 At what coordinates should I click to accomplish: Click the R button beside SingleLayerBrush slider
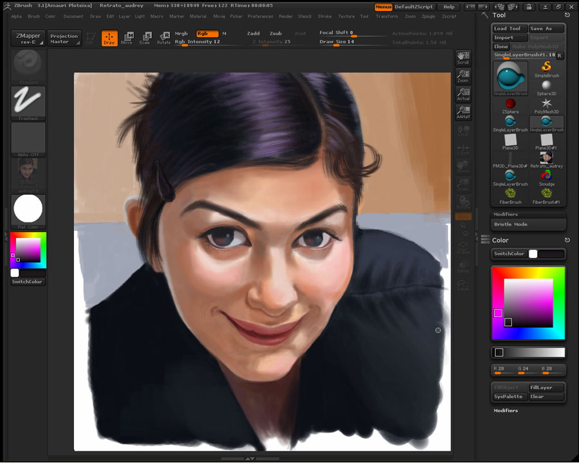coord(560,55)
